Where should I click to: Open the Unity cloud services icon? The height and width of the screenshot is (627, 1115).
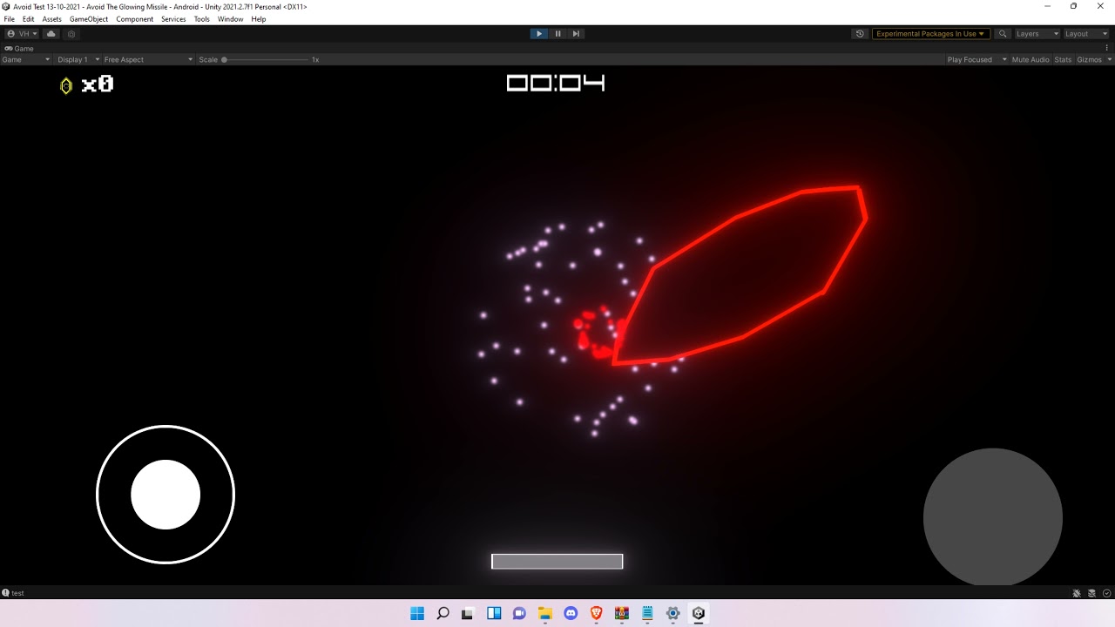click(x=51, y=33)
